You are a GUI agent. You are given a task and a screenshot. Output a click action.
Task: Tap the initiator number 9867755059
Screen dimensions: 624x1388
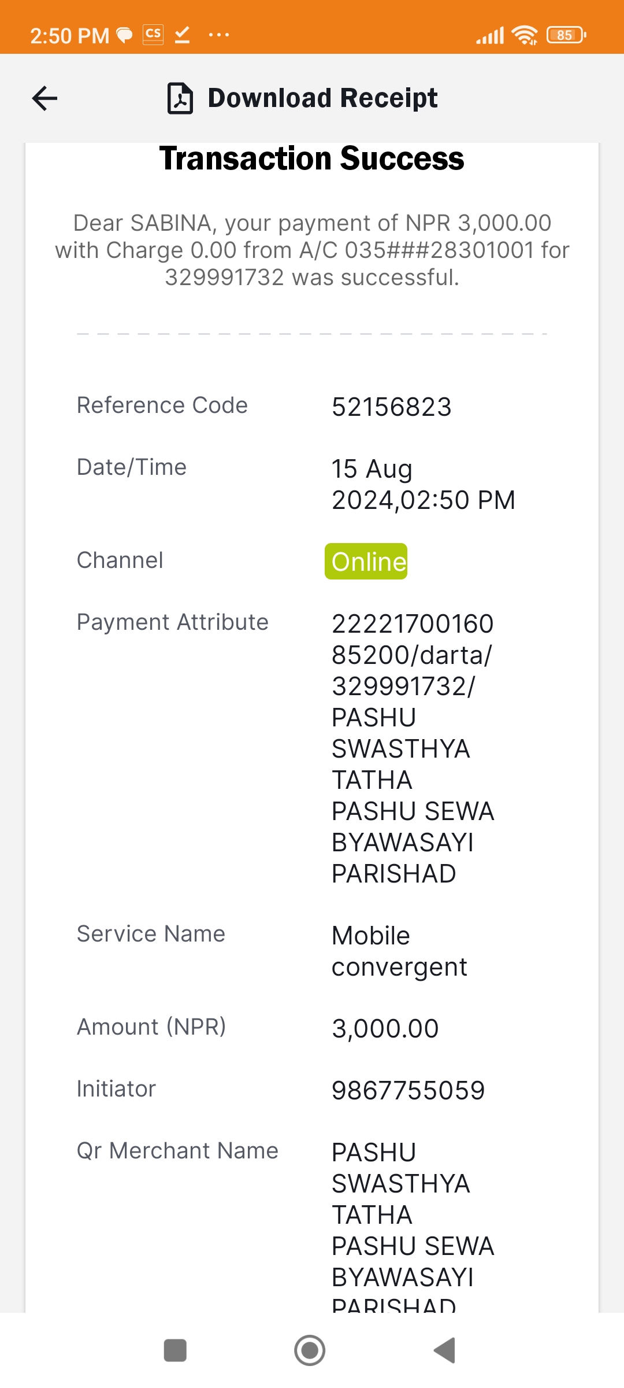[x=408, y=1090]
